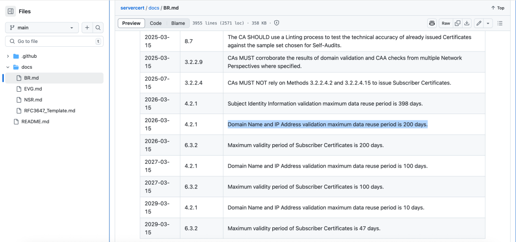Switch to the Blame tab
Screen dimensions: 516x242
pos(178,23)
